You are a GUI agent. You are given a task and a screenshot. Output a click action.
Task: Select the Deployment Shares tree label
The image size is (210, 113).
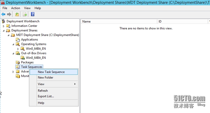24,30
